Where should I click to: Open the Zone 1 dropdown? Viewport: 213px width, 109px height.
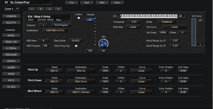[11, 9]
